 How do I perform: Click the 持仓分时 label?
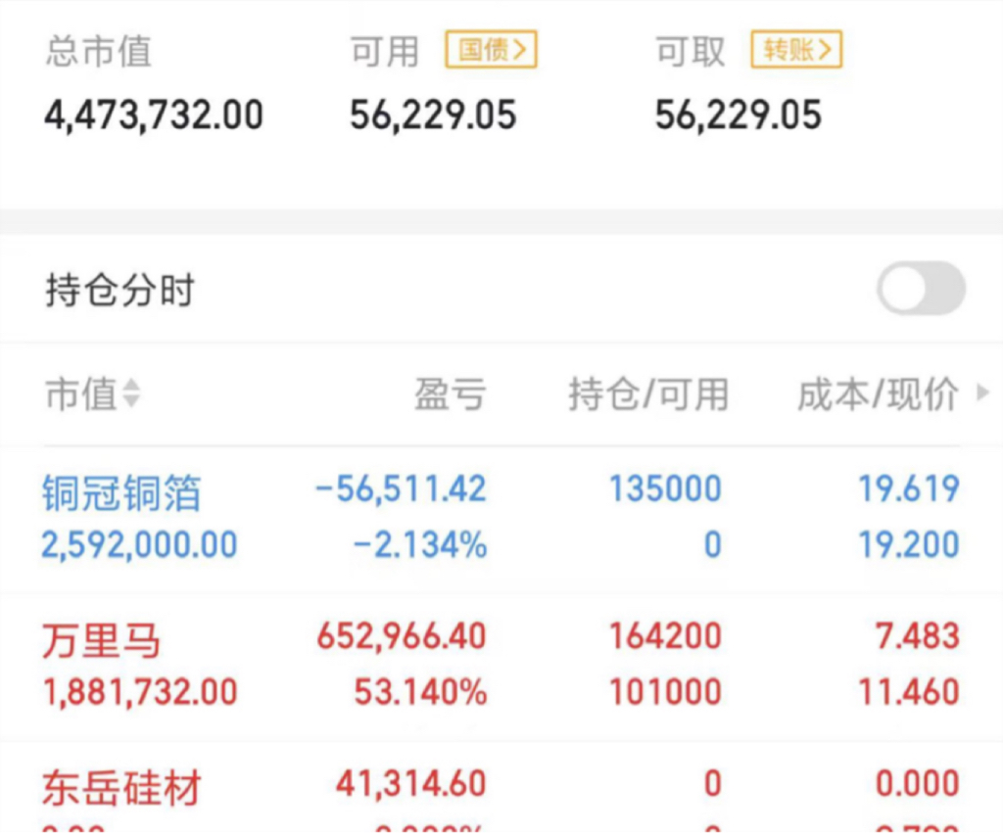click(119, 291)
